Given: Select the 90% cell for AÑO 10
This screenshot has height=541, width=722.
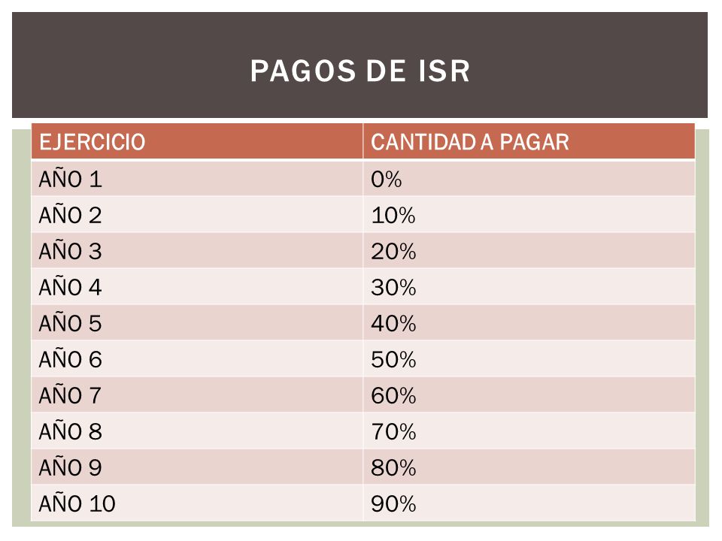Looking at the screenshot, I should [x=529, y=503].
